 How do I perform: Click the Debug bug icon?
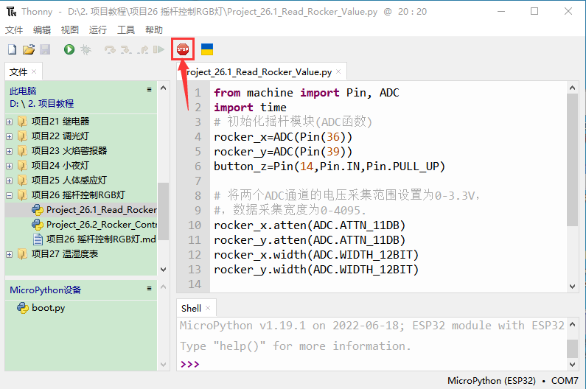coord(86,49)
